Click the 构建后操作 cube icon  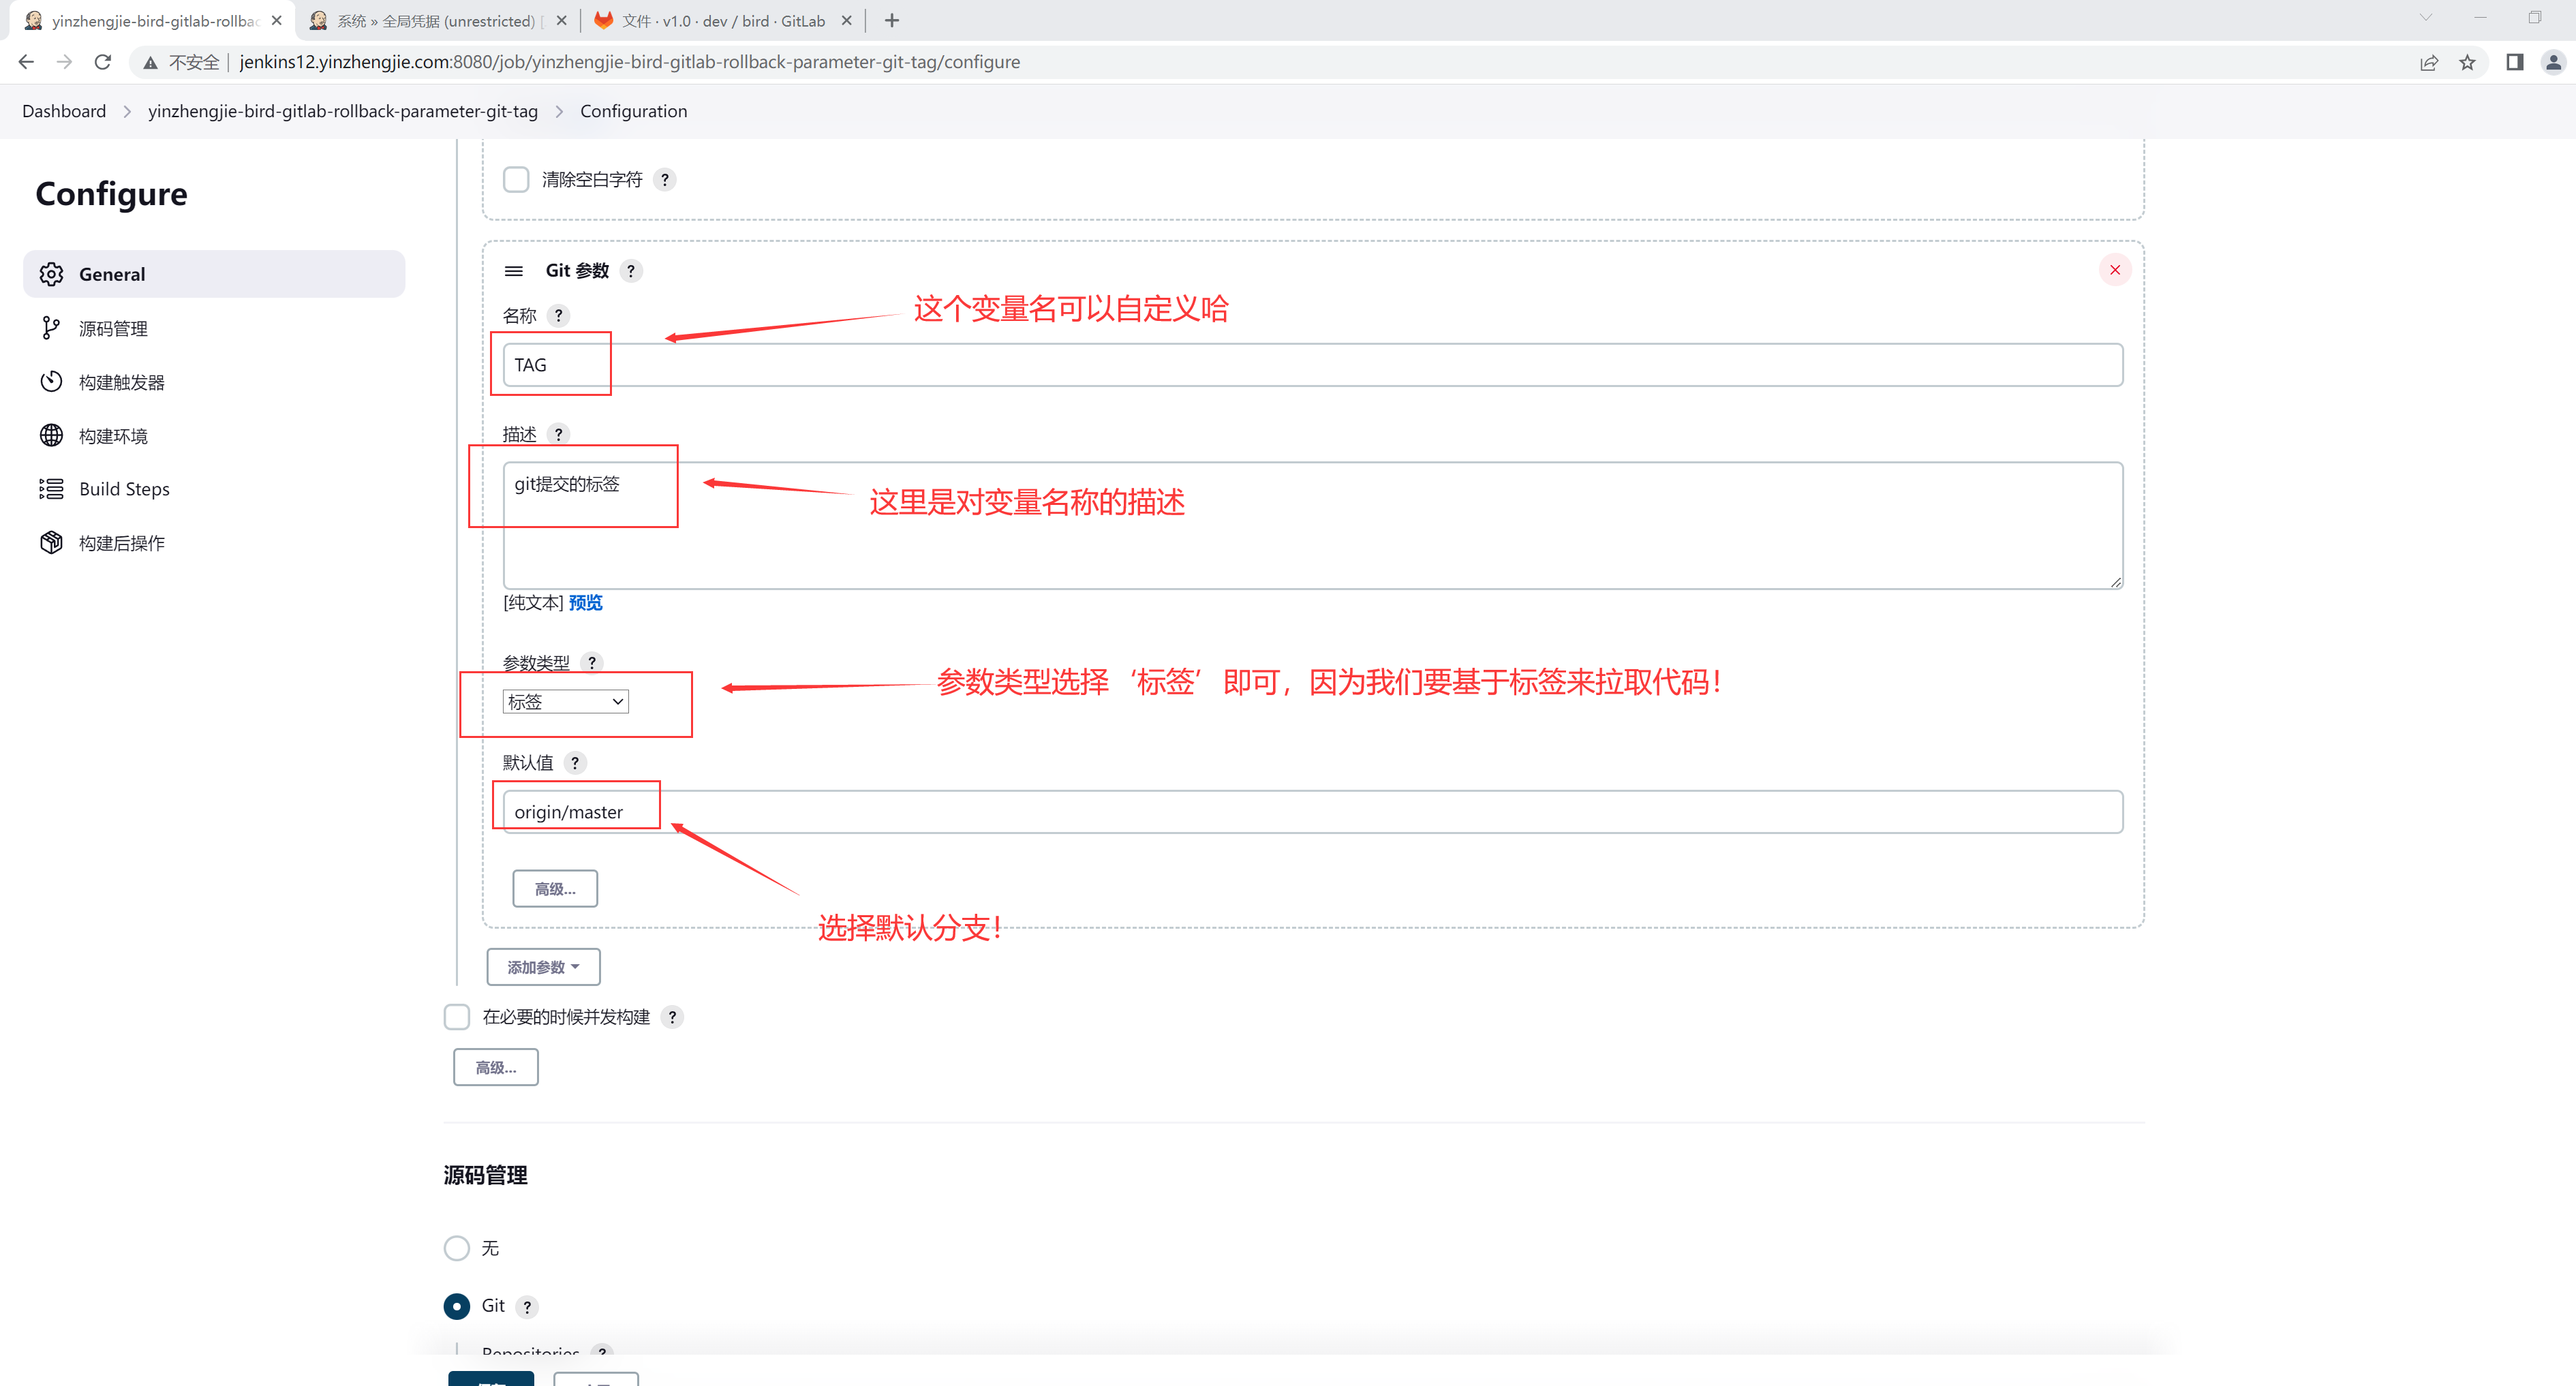(51, 542)
